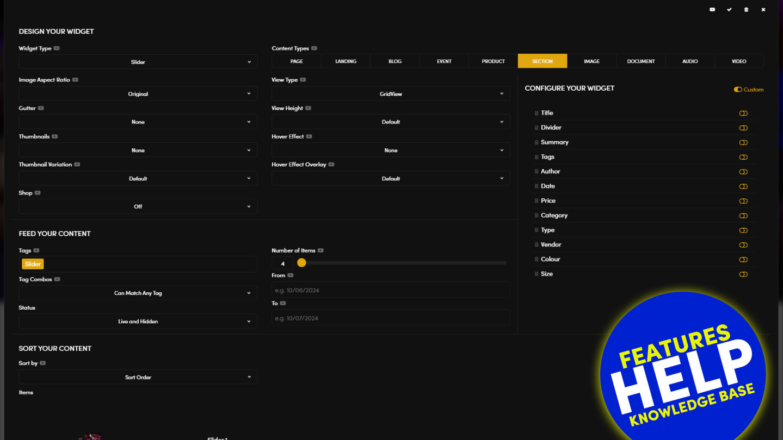Click video help icon beside Number of Items

pyautogui.click(x=320, y=250)
